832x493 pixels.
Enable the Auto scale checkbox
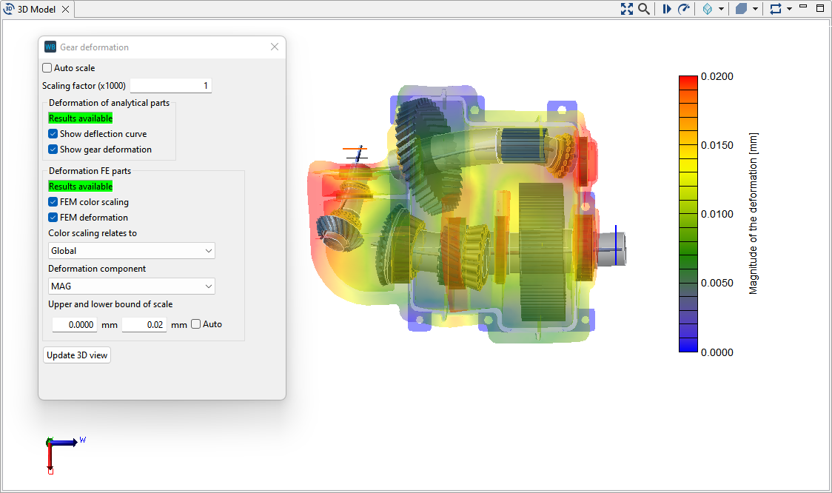point(47,67)
